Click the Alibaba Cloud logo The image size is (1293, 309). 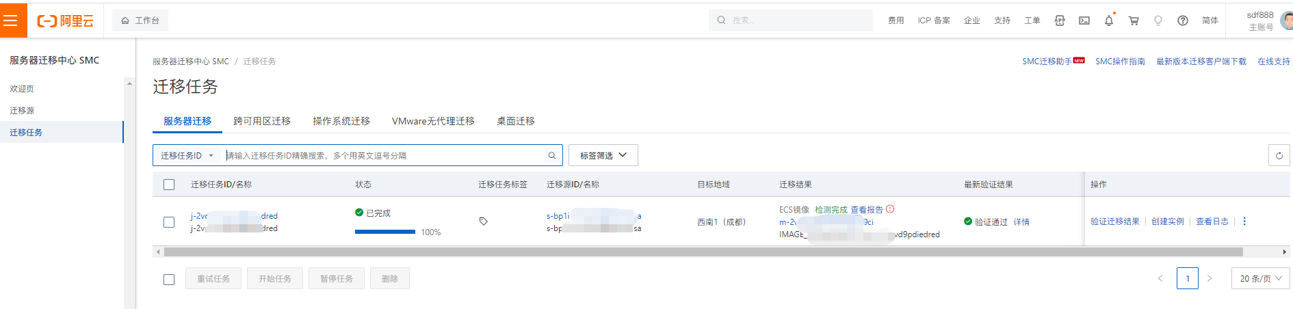(65, 21)
